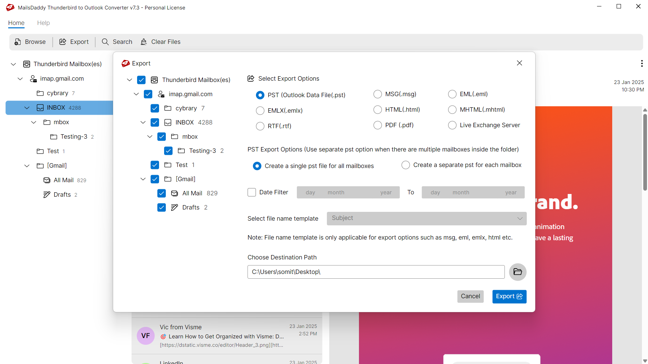This screenshot has width=648, height=364.
Task: Select the PDF (.pdf) radio button
Action: (378, 125)
